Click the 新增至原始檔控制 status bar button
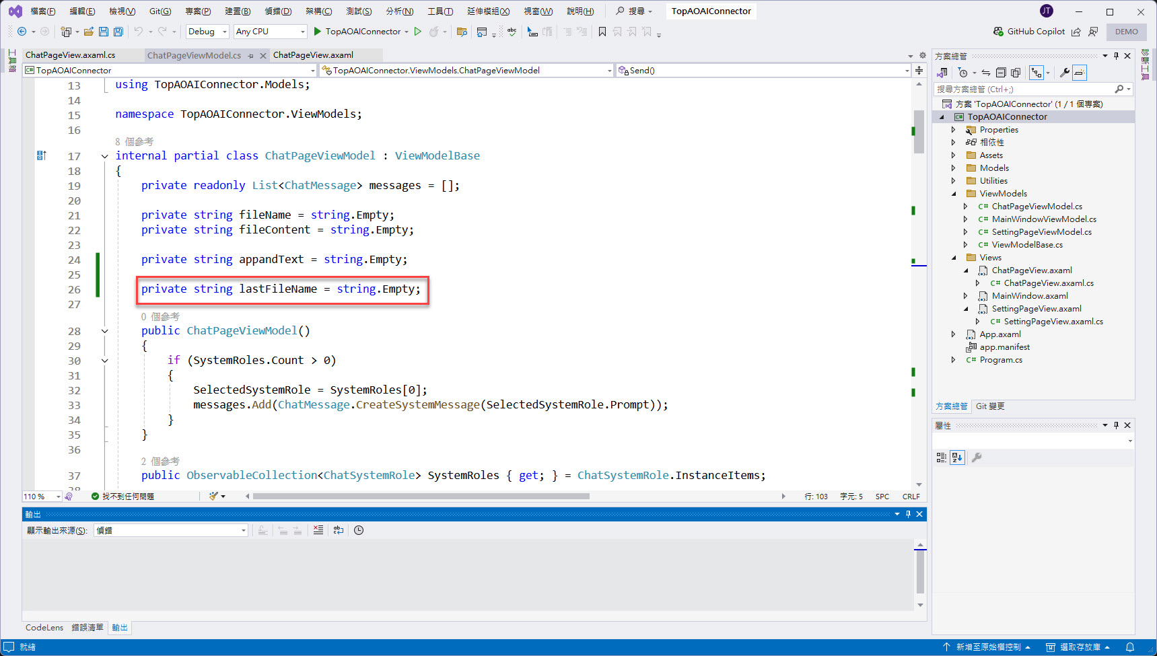Image resolution: width=1157 pixels, height=656 pixels. tap(988, 647)
